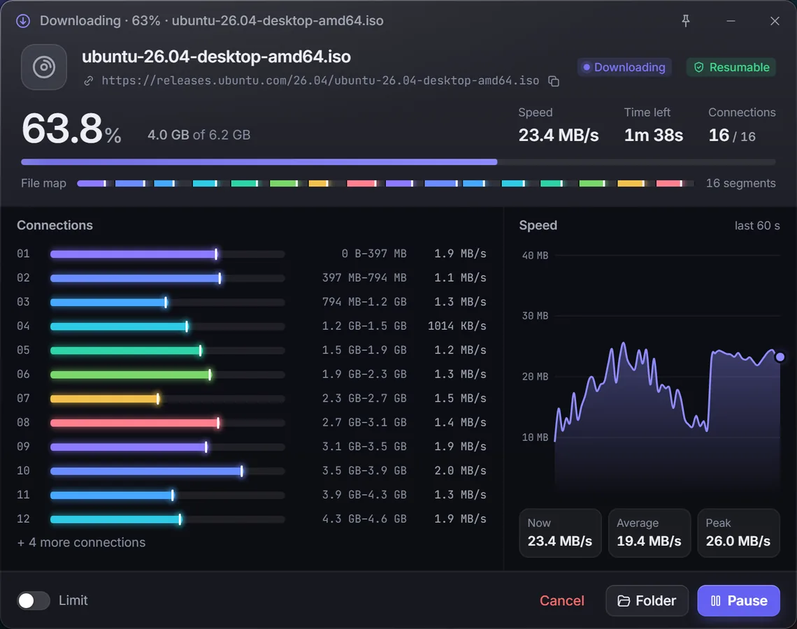Click connection 01 progress bar
The height and width of the screenshot is (629, 797).
coord(167,254)
